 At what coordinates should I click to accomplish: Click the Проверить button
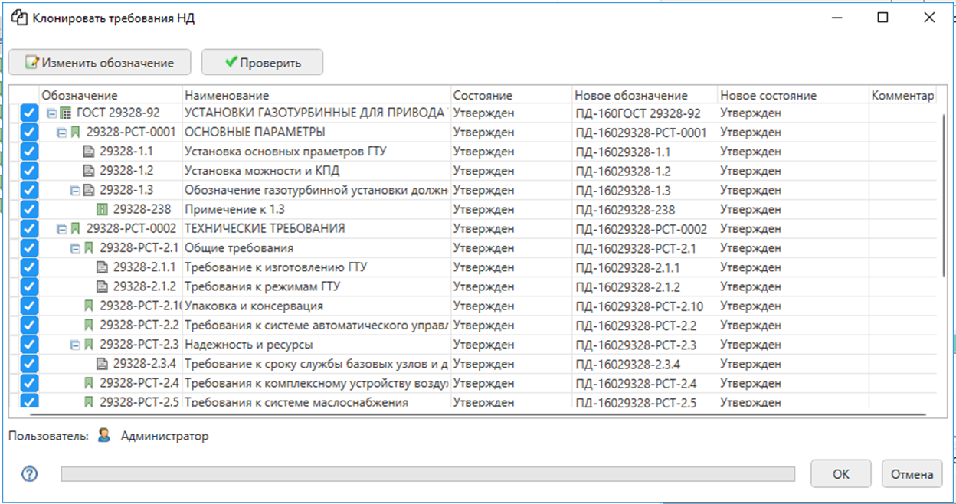click(262, 63)
